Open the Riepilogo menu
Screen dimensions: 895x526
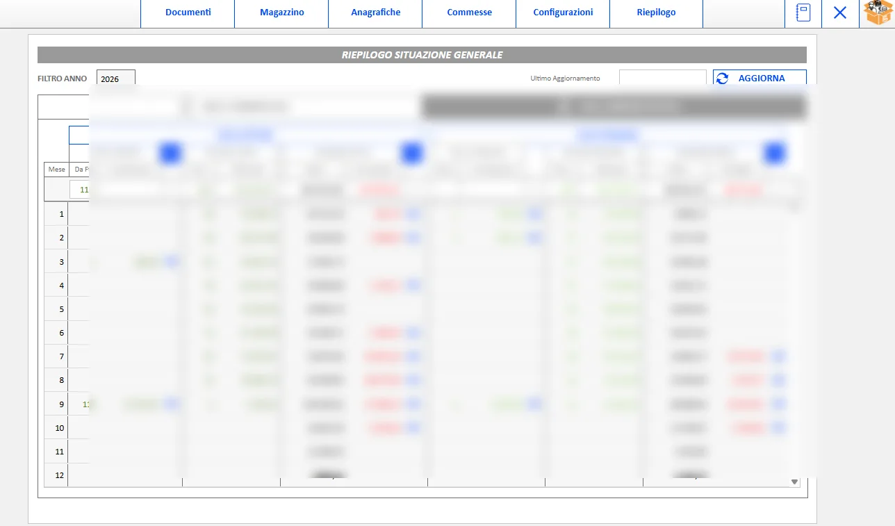click(x=656, y=13)
